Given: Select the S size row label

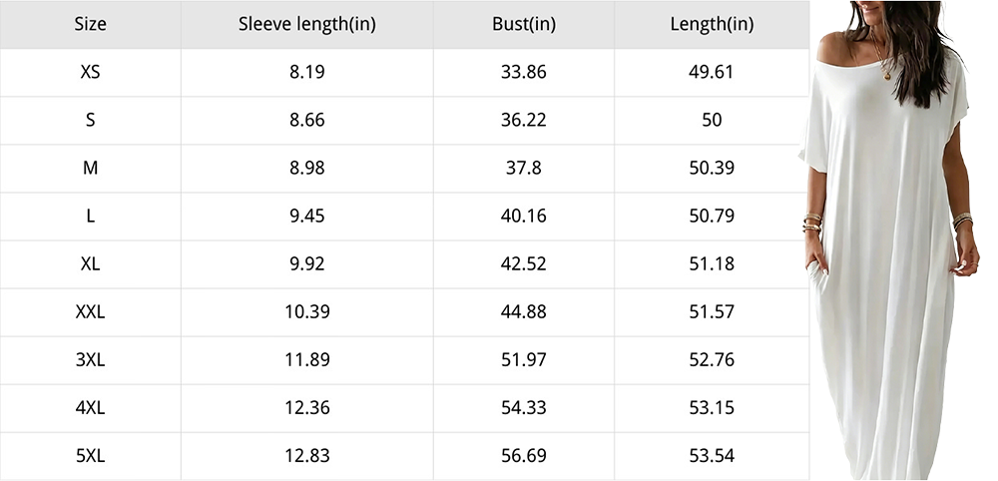Looking at the screenshot, I should tap(91, 120).
